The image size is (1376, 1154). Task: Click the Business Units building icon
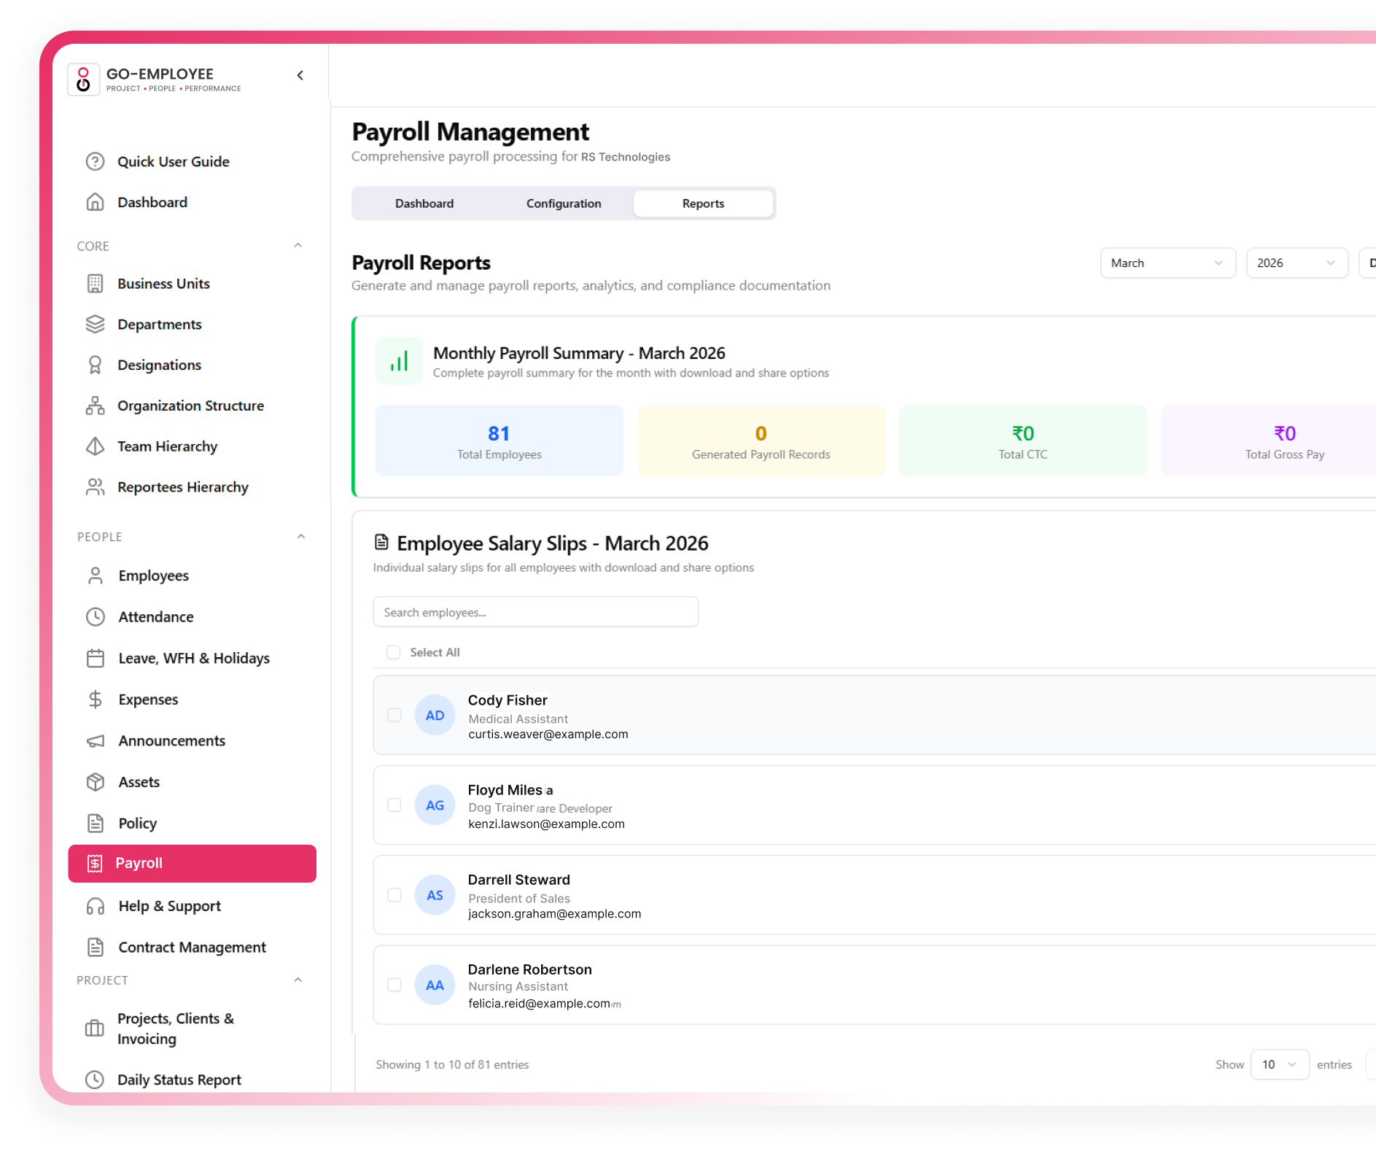(x=95, y=284)
